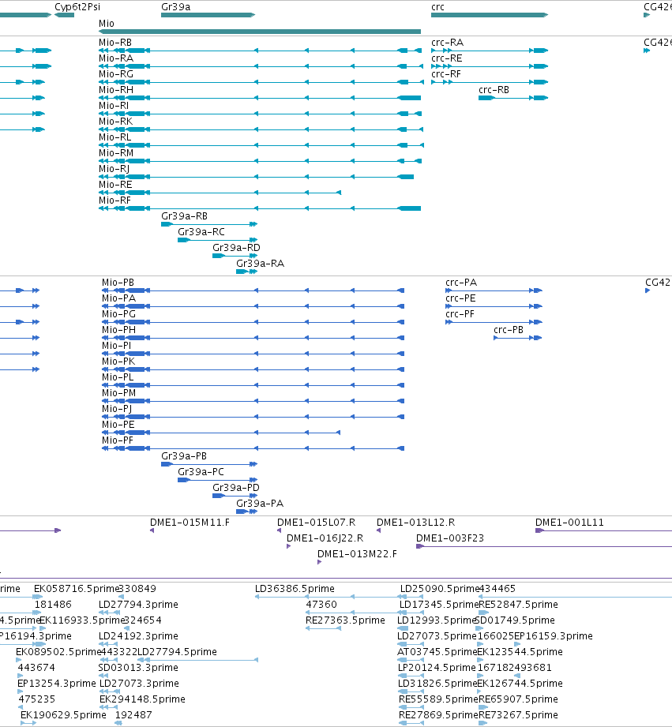Pick transcript label Gr39a-RD

coord(236,248)
